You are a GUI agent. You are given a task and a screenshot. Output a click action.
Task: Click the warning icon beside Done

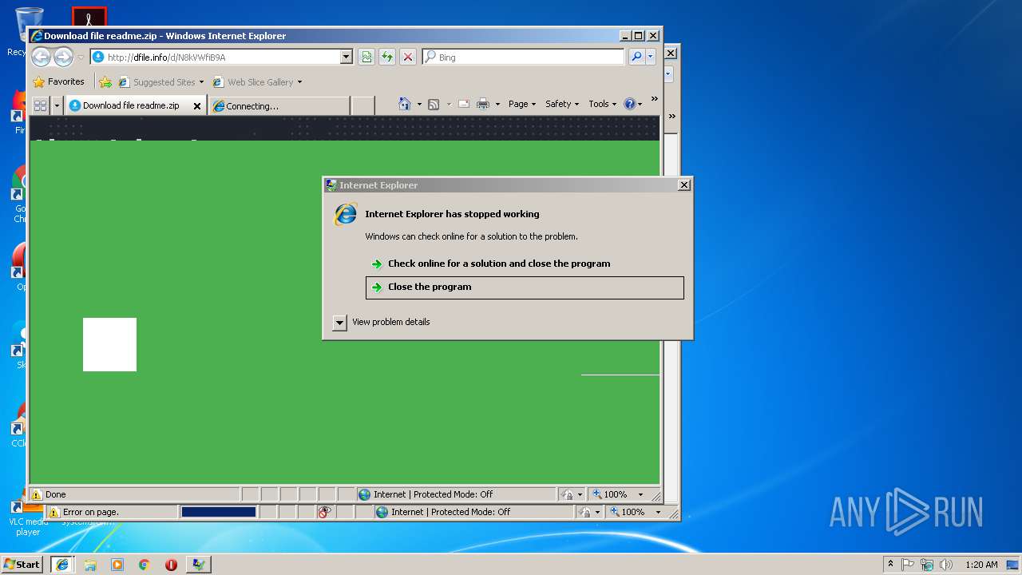click(36, 494)
